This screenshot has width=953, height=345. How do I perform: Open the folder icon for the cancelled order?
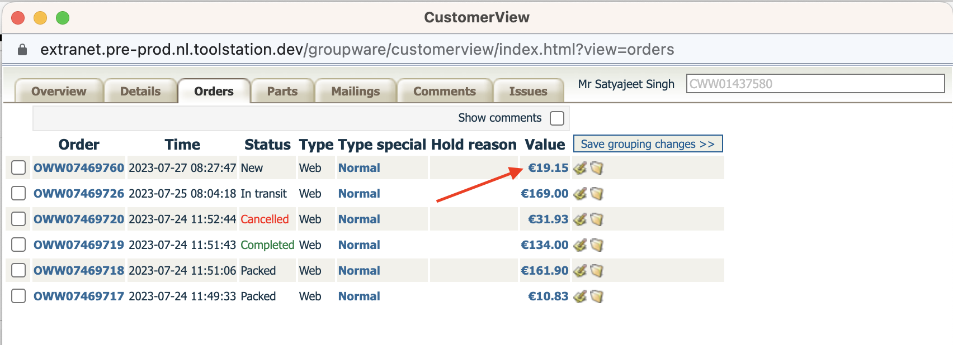597,219
